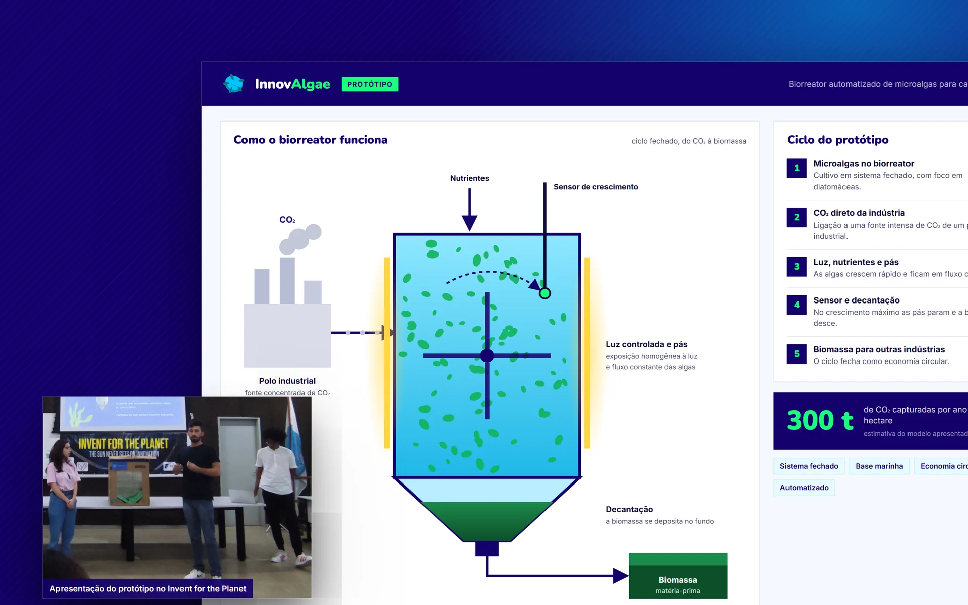Click step 3 number badge
The height and width of the screenshot is (605, 968).
pyautogui.click(x=797, y=267)
